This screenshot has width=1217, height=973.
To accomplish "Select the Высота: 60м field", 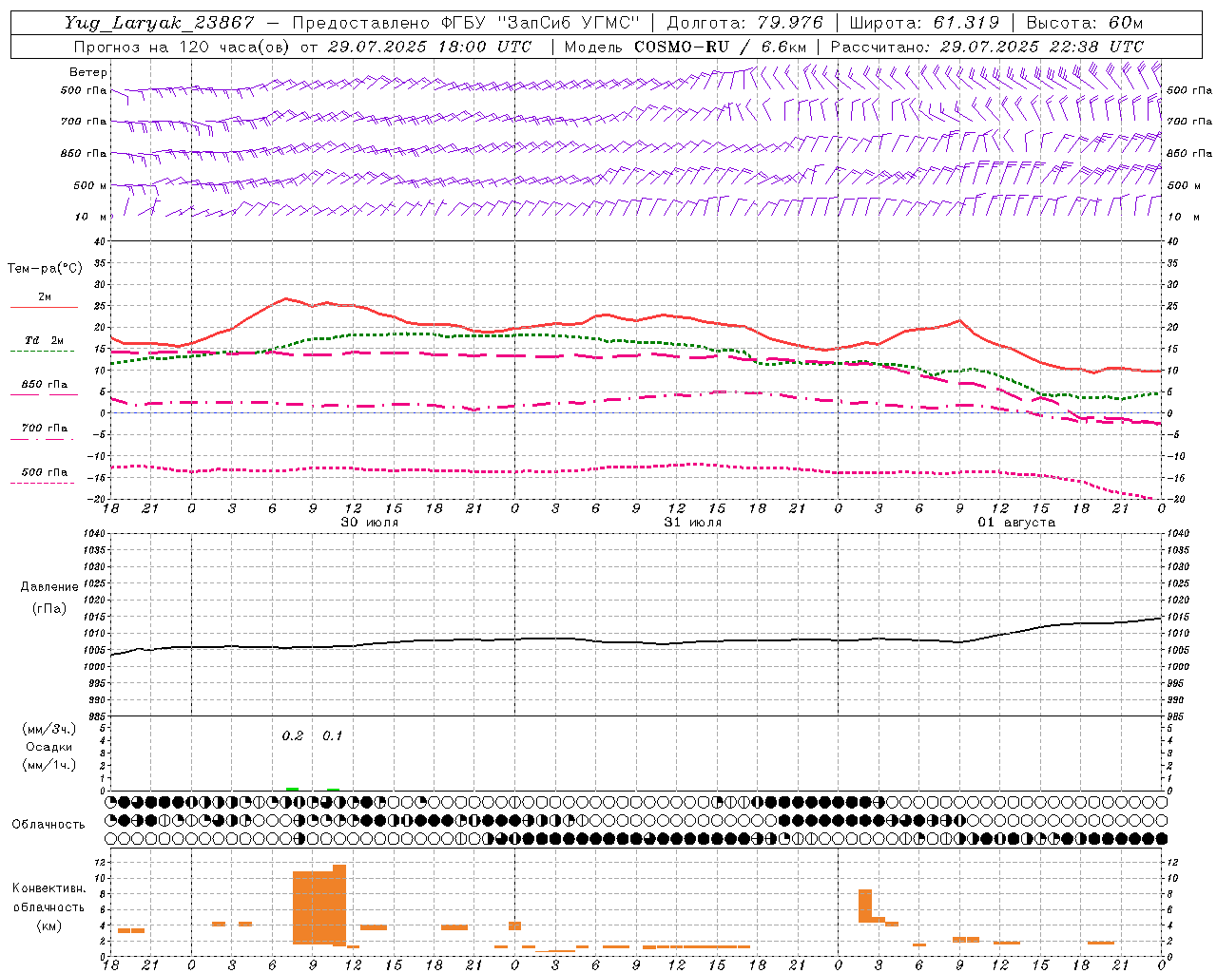I will pos(1084,23).
